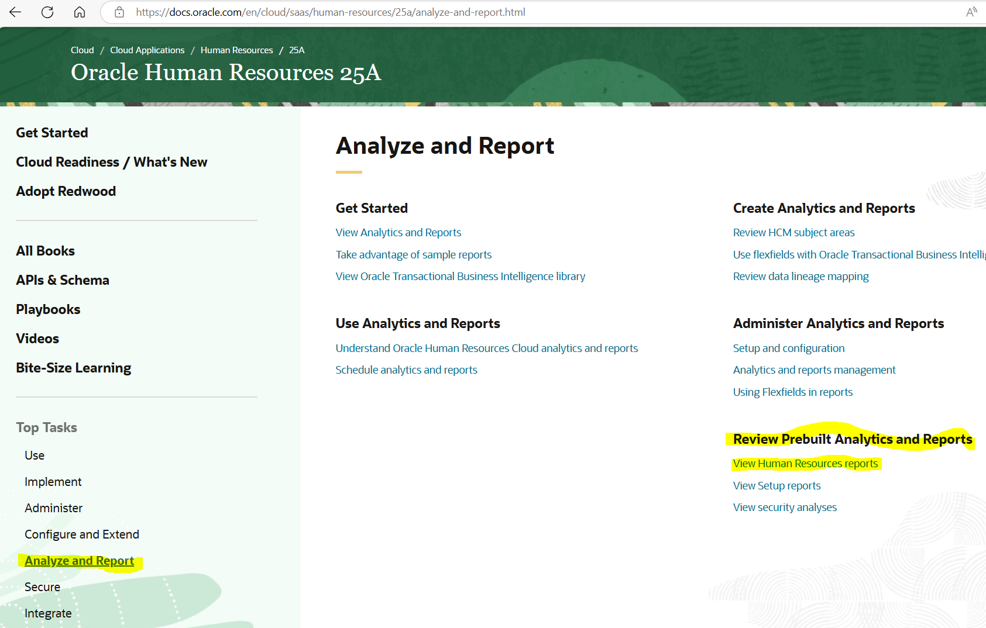Click the browser back arrow

pyautogui.click(x=15, y=12)
